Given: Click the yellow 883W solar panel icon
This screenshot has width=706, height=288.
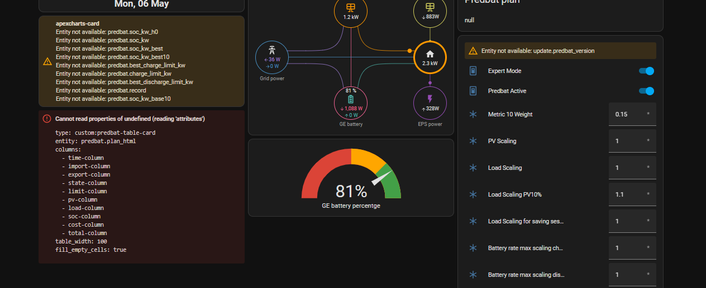Looking at the screenshot, I should 430,7.
